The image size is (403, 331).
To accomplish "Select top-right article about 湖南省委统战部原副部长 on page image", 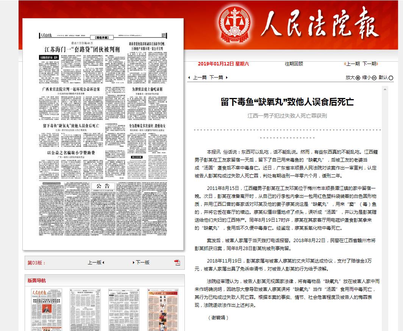I will [x=147, y=46].
